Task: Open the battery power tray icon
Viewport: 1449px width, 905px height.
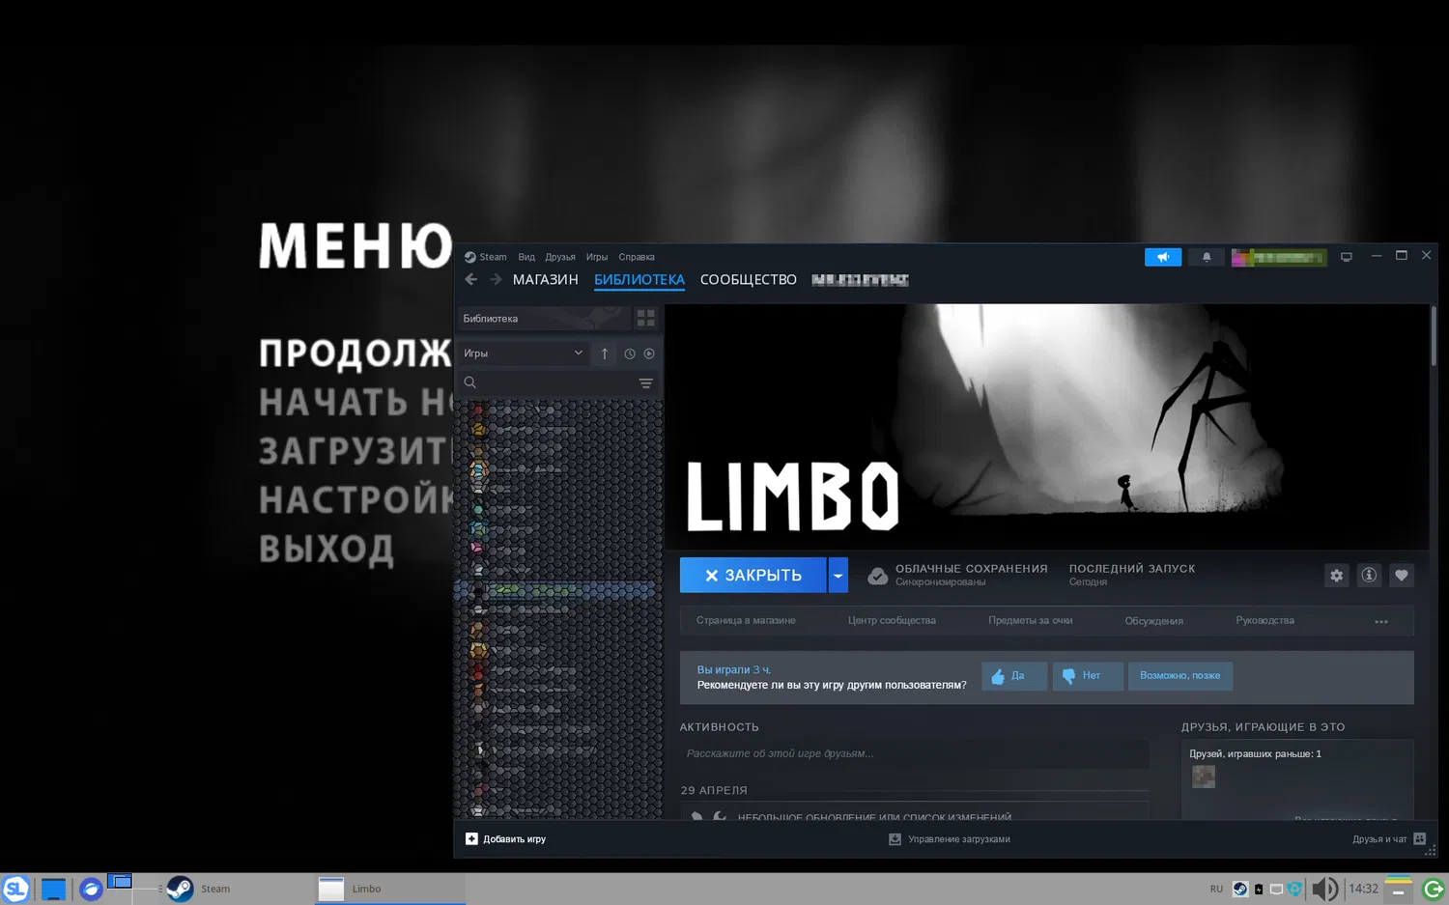Action: point(1259,890)
